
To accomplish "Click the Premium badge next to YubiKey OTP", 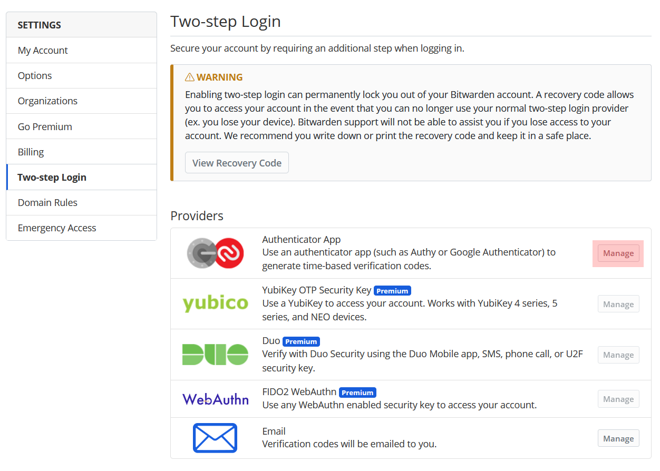I will (x=392, y=290).
